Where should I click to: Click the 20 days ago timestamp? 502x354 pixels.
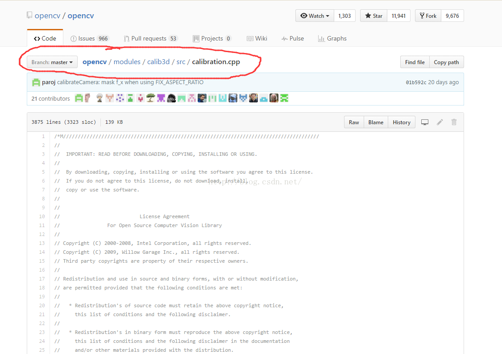tap(444, 82)
